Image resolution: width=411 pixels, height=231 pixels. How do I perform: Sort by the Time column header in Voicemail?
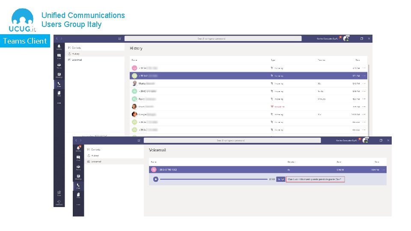click(377, 162)
